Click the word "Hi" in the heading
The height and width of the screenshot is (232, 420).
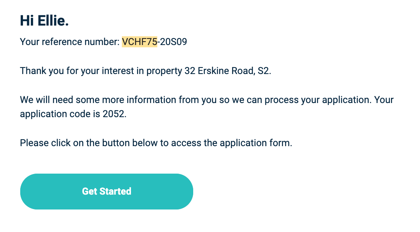pyautogui.click(x=27, y=21)
